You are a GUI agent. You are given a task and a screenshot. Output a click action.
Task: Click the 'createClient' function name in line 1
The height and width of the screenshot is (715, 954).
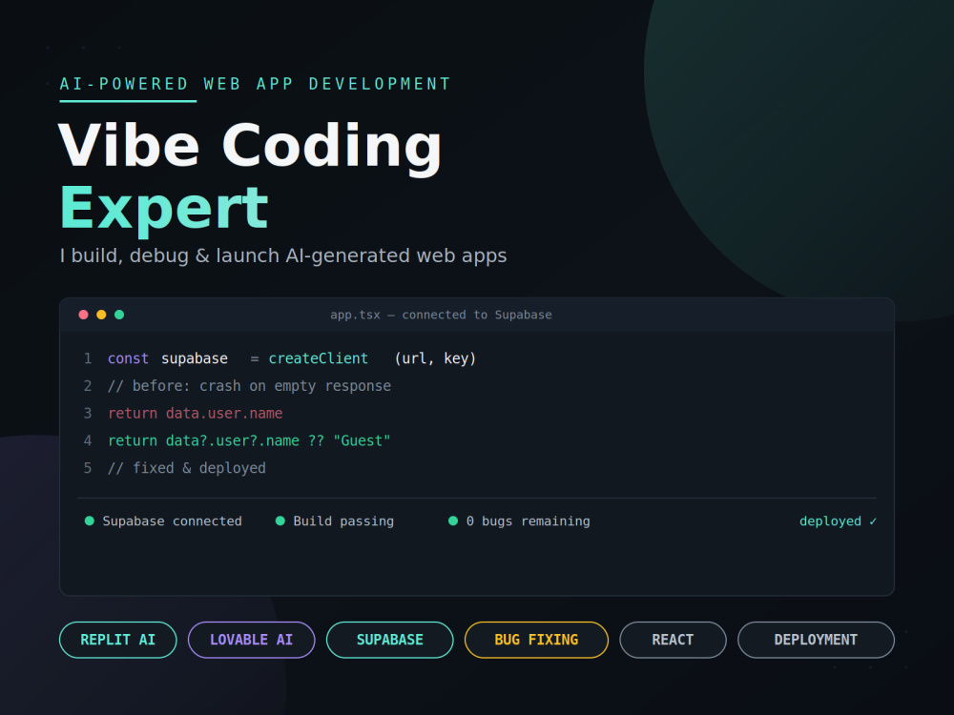(x=319, y=358)
